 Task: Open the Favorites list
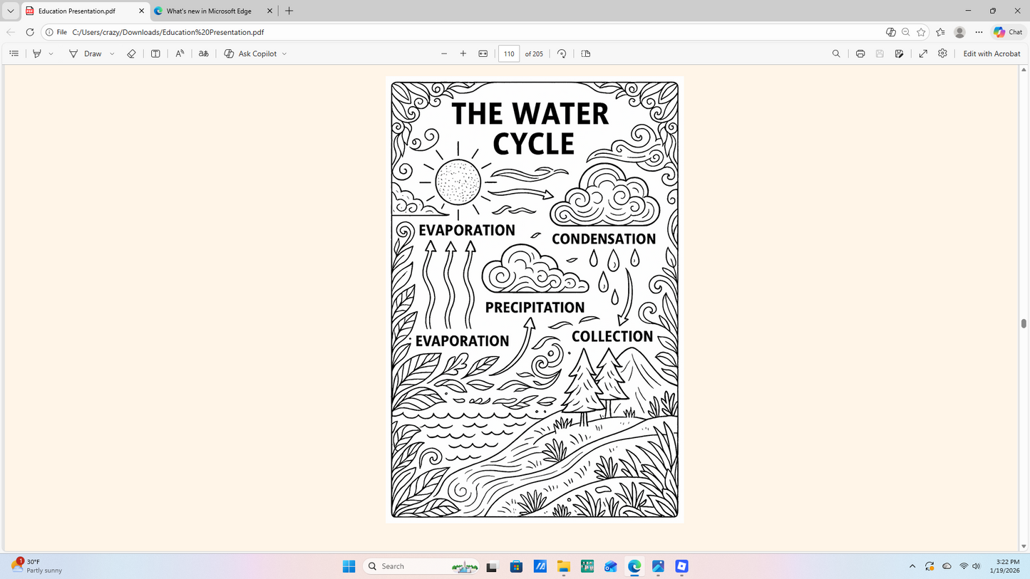pyautogui.click(x=940, y=32)
